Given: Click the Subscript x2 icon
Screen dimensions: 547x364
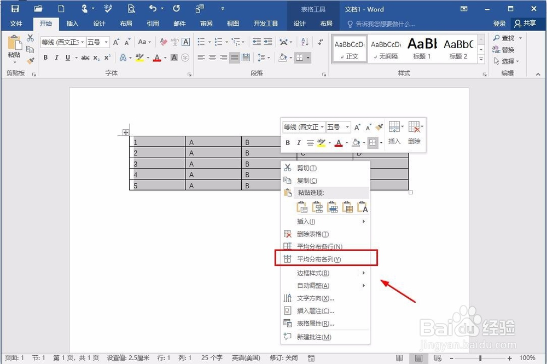Looking at the screenshot, I should (96, 57).
